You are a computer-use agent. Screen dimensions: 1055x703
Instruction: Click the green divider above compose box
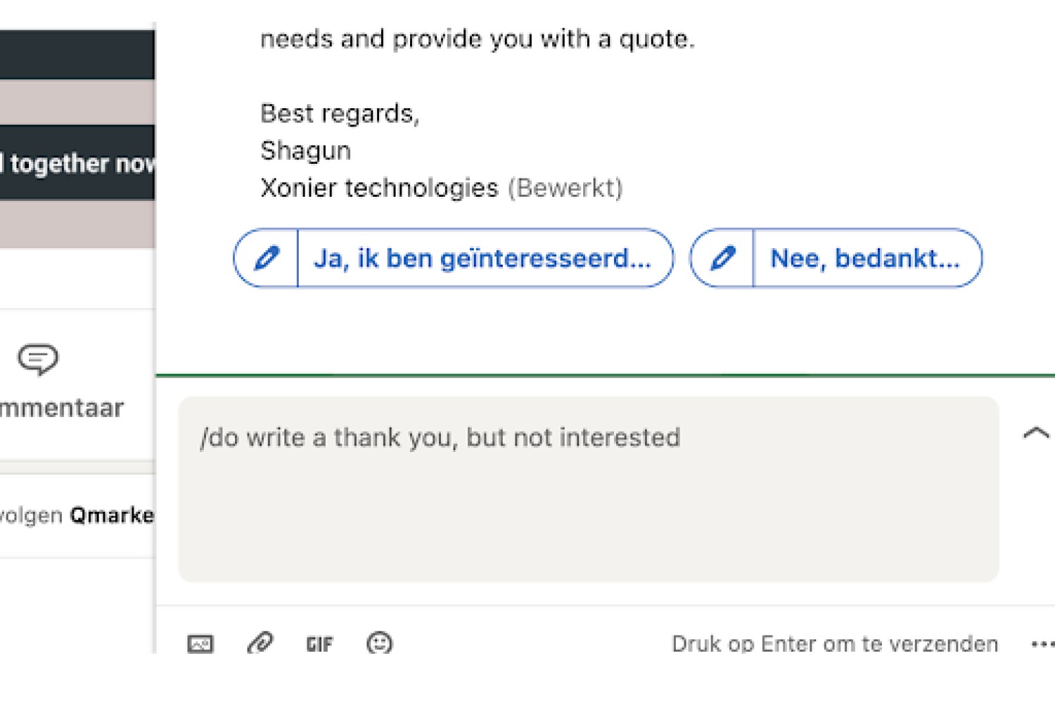(x=605, y=375)
